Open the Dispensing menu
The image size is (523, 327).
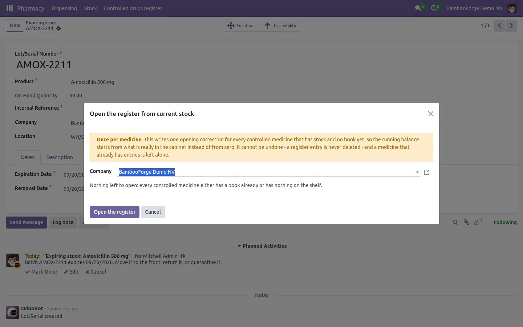tap(64, 8)
